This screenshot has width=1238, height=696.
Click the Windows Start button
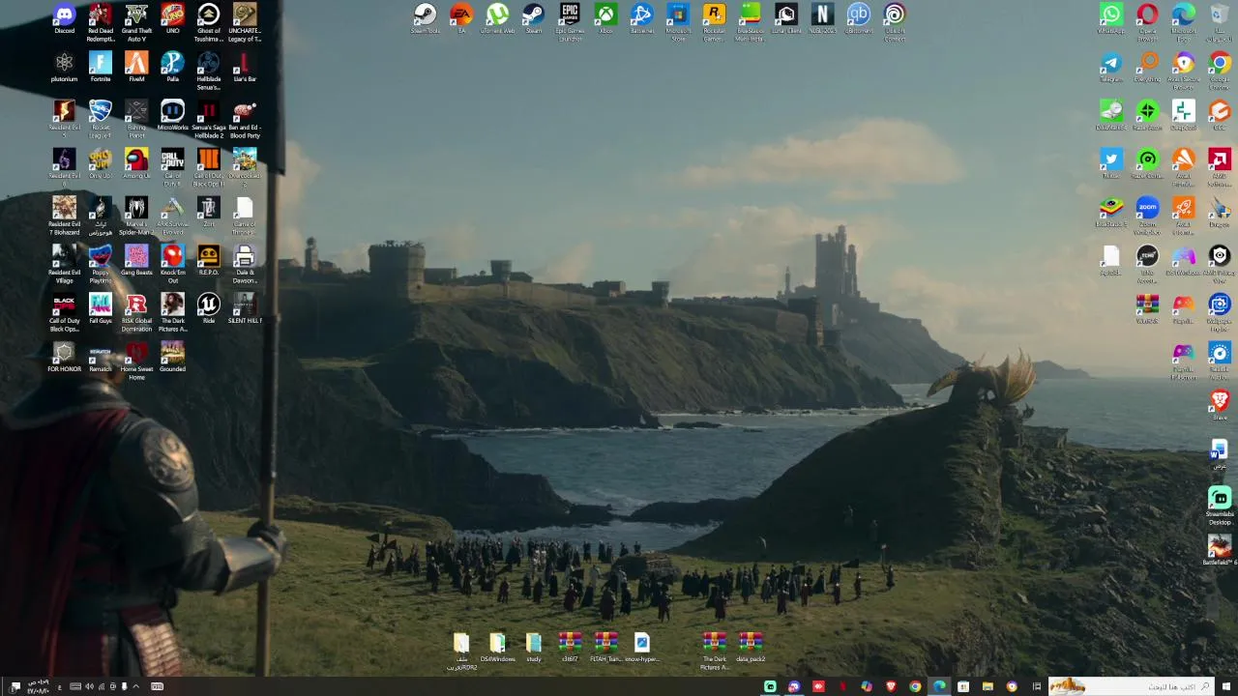[1226, 686]
